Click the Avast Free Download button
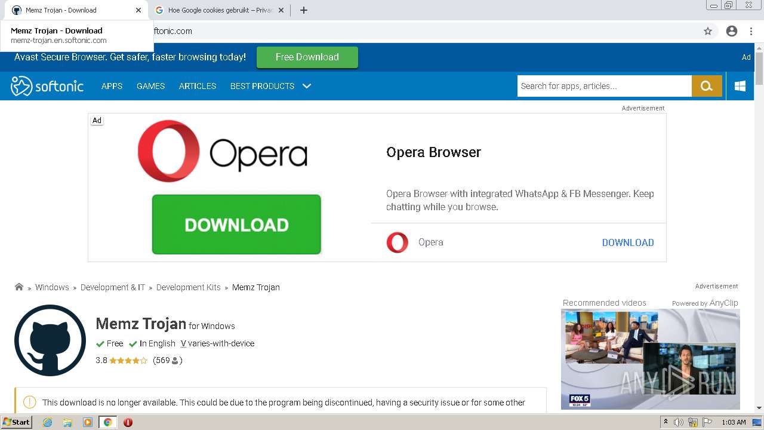This screenshot has width=764, height=430. (x=307, y=57)
